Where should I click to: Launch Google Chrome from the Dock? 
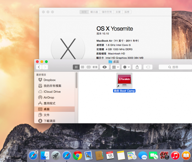pyautogui.click(x=78, y=155)
